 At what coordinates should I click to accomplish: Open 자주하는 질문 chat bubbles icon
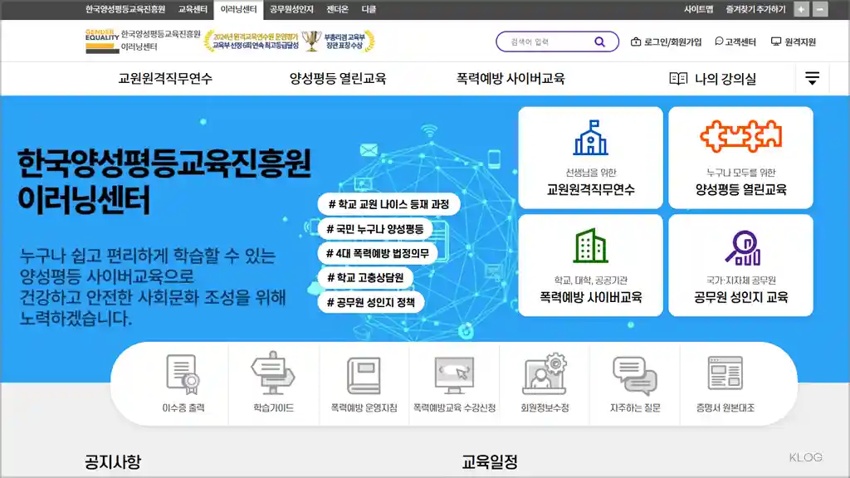[x=635, y=375]
